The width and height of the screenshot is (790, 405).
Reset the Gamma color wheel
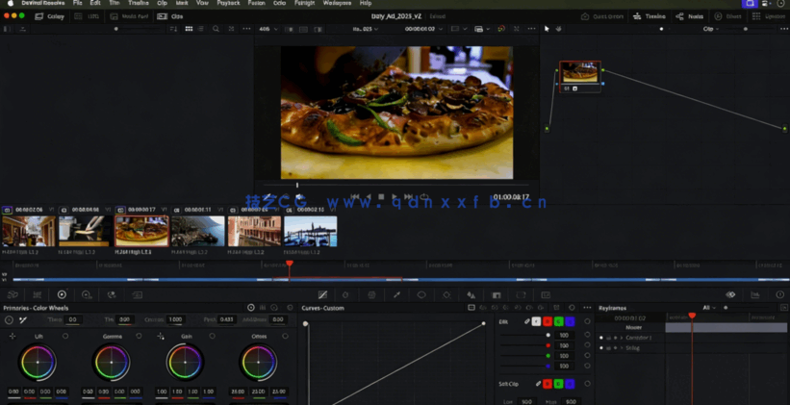coord(139,336)
